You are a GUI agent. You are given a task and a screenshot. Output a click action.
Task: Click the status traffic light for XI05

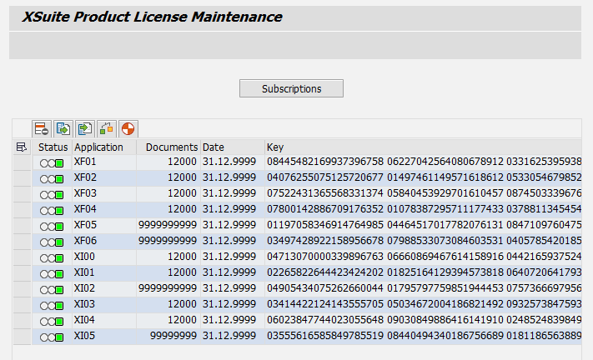tap(52, 337)
